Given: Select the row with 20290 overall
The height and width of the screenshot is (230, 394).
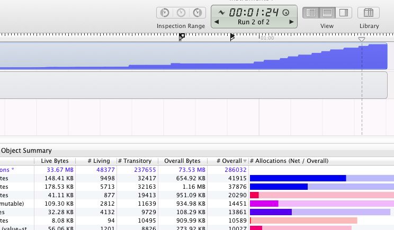Looking at the screenshot, I should (x=197, y=195).
